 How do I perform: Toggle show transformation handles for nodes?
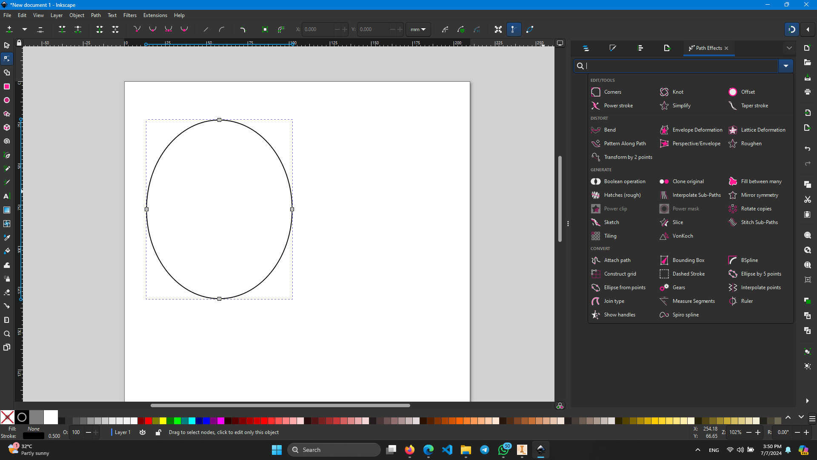498,29
